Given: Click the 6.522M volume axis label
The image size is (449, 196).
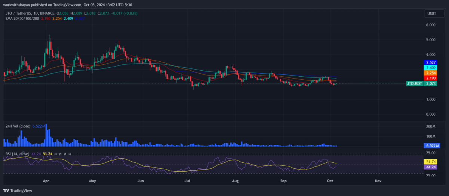Looking at the screenshot, I should point(432,146).
